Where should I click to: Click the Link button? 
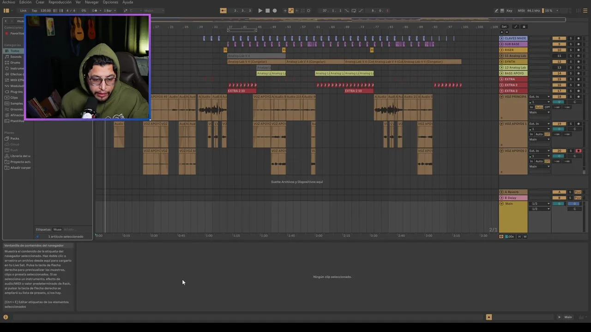click(23, 11)
